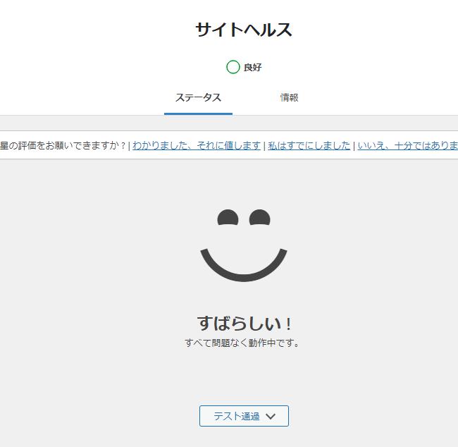Click the 私はすでにしました link
Screen dimensions: 458x447
309,145
